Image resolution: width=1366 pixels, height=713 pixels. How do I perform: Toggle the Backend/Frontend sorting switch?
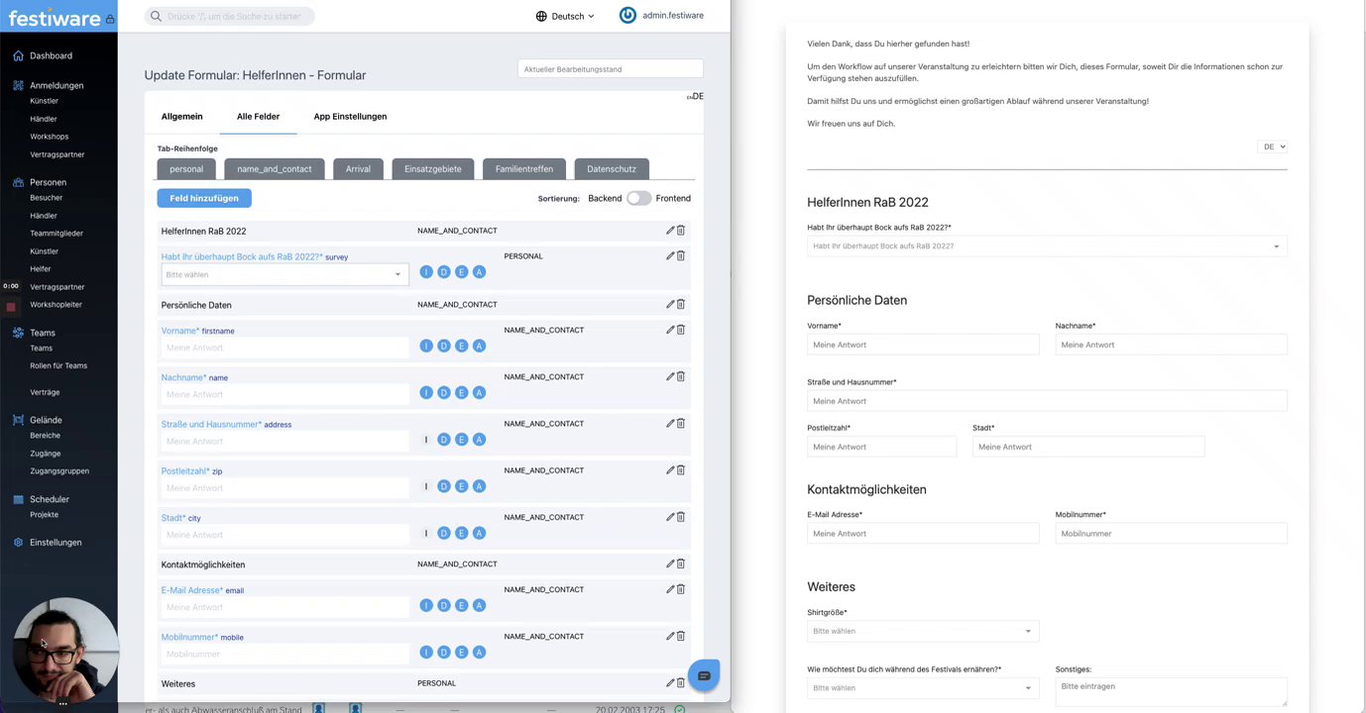pos(638,198)
